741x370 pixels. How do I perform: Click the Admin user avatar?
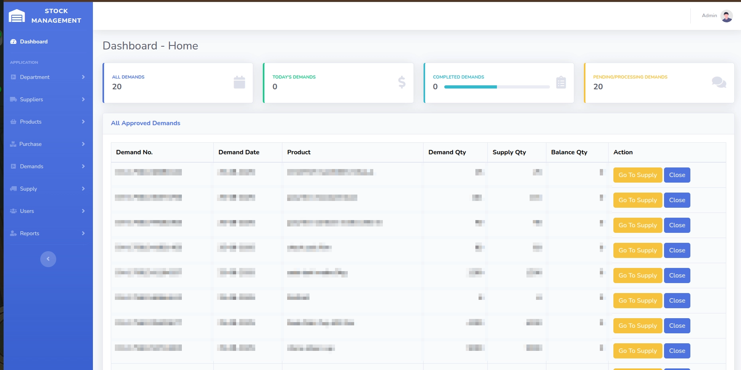[x=727, y=16]
